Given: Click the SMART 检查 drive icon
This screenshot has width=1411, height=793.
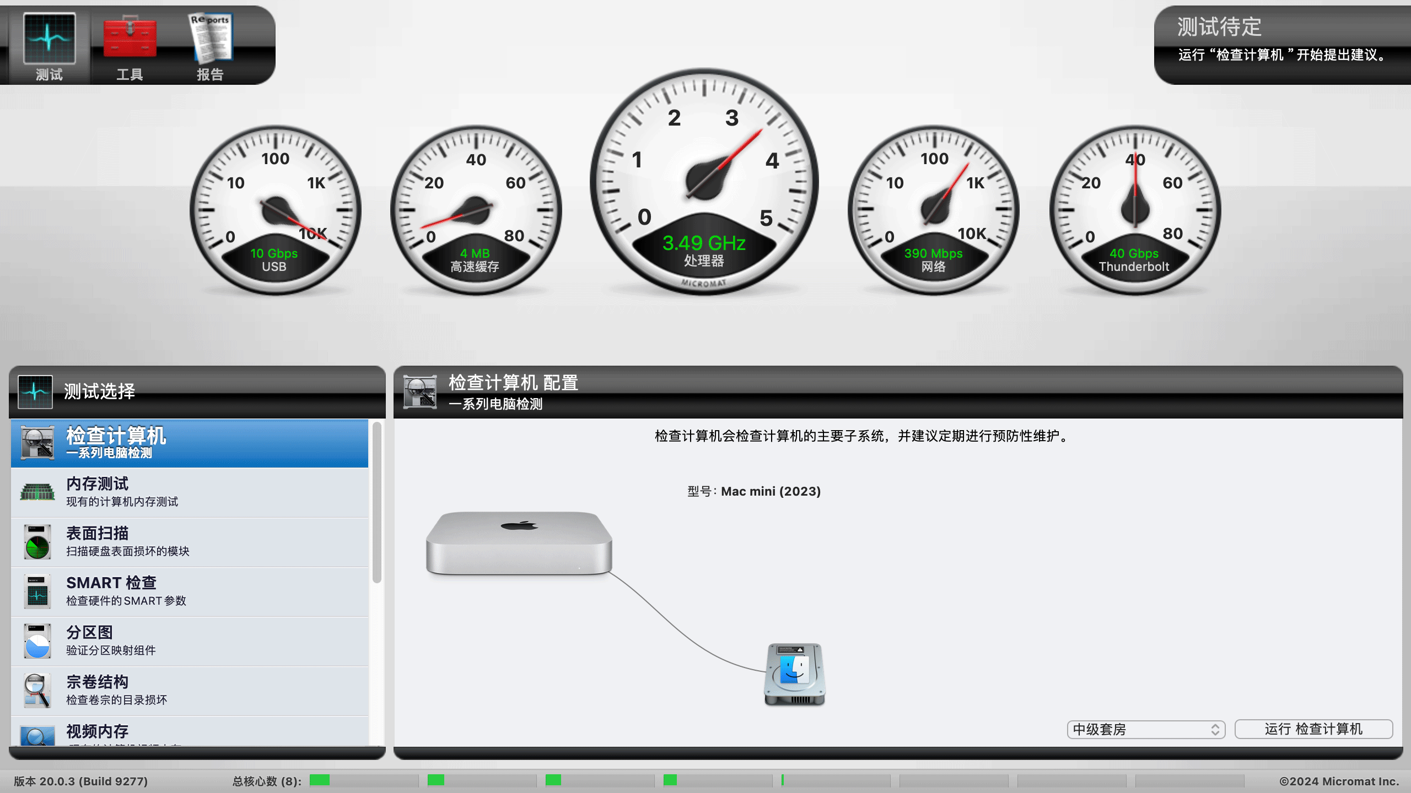Looking at the screenshot, I should tap(37, 591).
